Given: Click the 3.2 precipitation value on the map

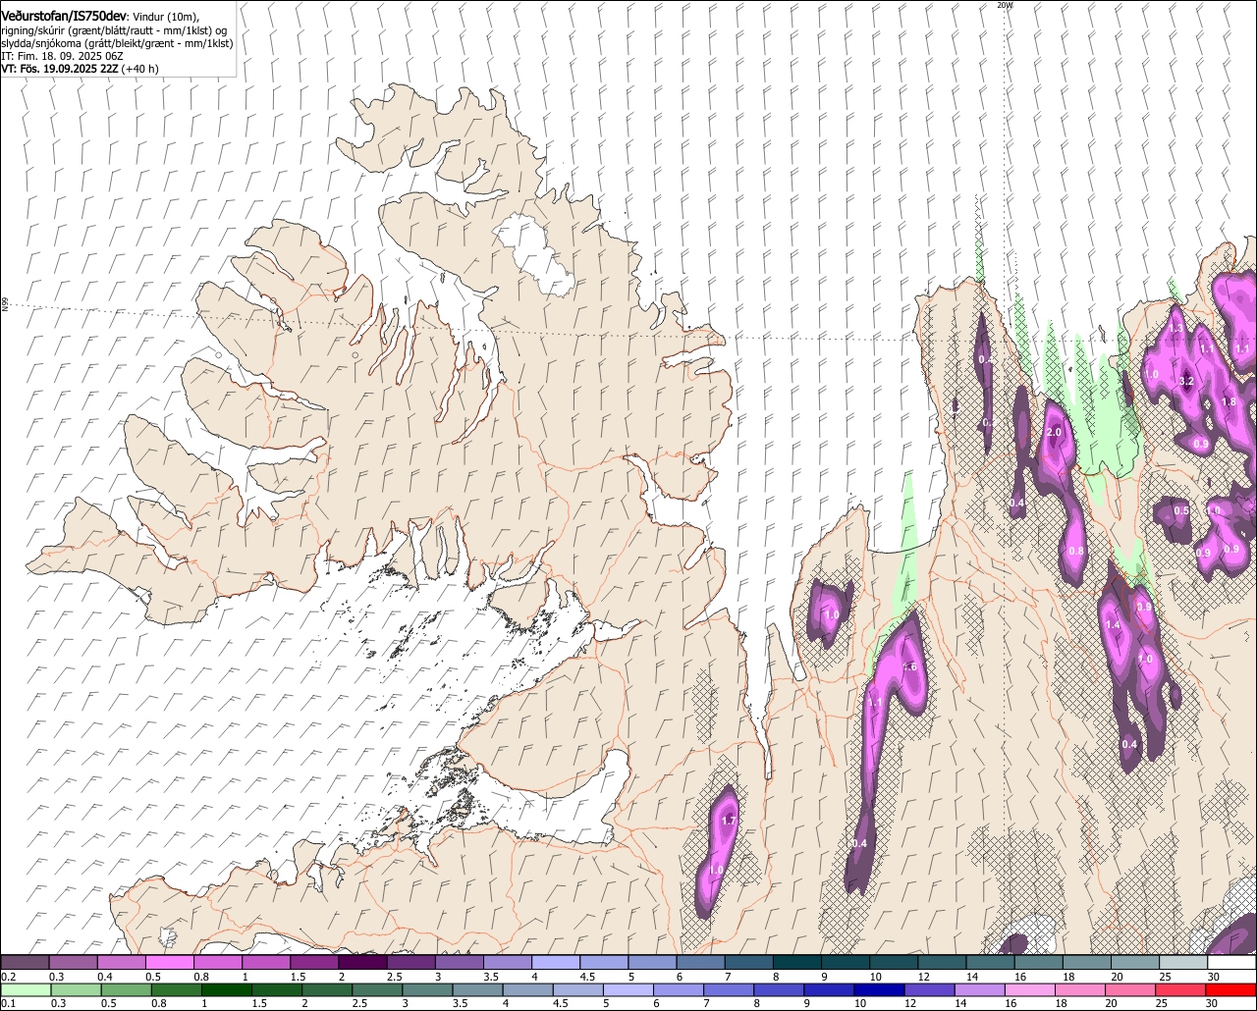Looking at the screenshot, I should point(1185,381).
